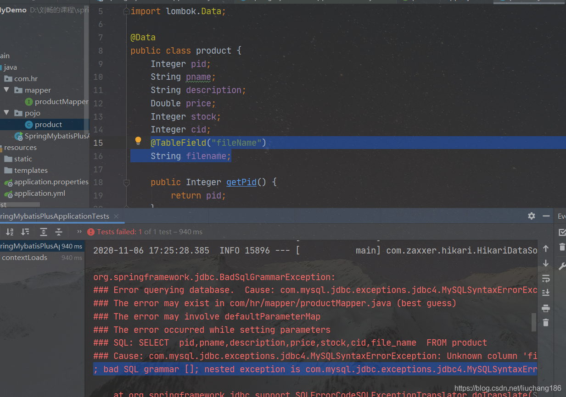This screenshot has width=566, height=397.
Task: Open the print console option
Action: (546, 308)
